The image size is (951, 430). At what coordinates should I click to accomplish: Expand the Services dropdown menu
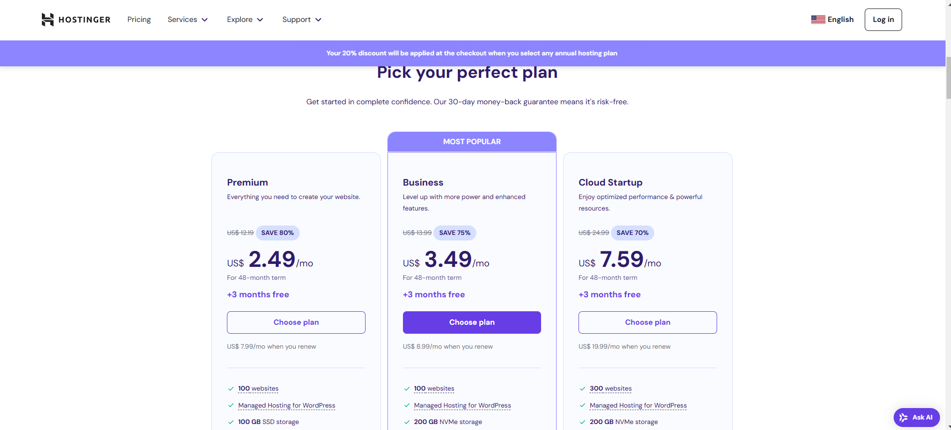188,19
